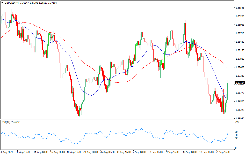
Task: Click the 7 Sep 00:00 time label
Action: [x=156, y=152]
